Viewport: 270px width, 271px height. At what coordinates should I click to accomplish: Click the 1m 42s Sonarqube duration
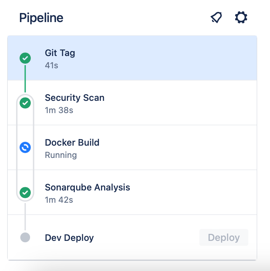(x=59, y=200)
